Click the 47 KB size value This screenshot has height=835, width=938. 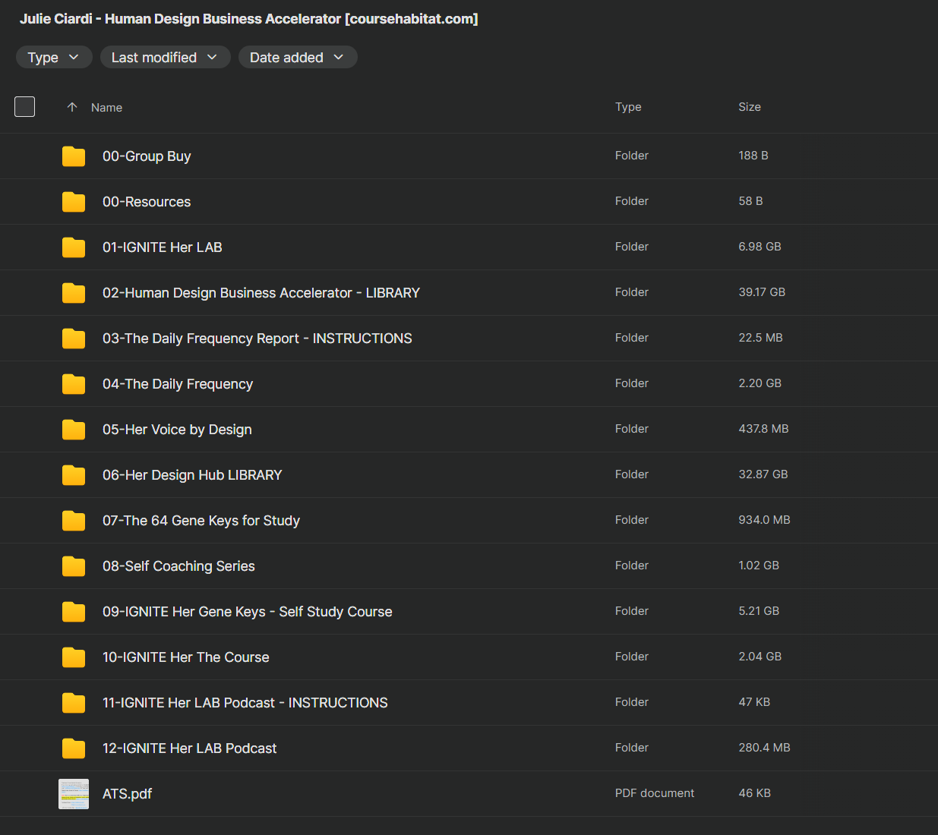(x=754, y=702)
